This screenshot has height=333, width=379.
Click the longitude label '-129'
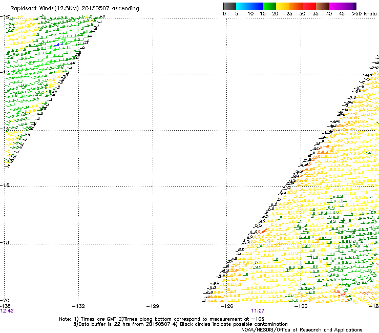tap(153, 306)
